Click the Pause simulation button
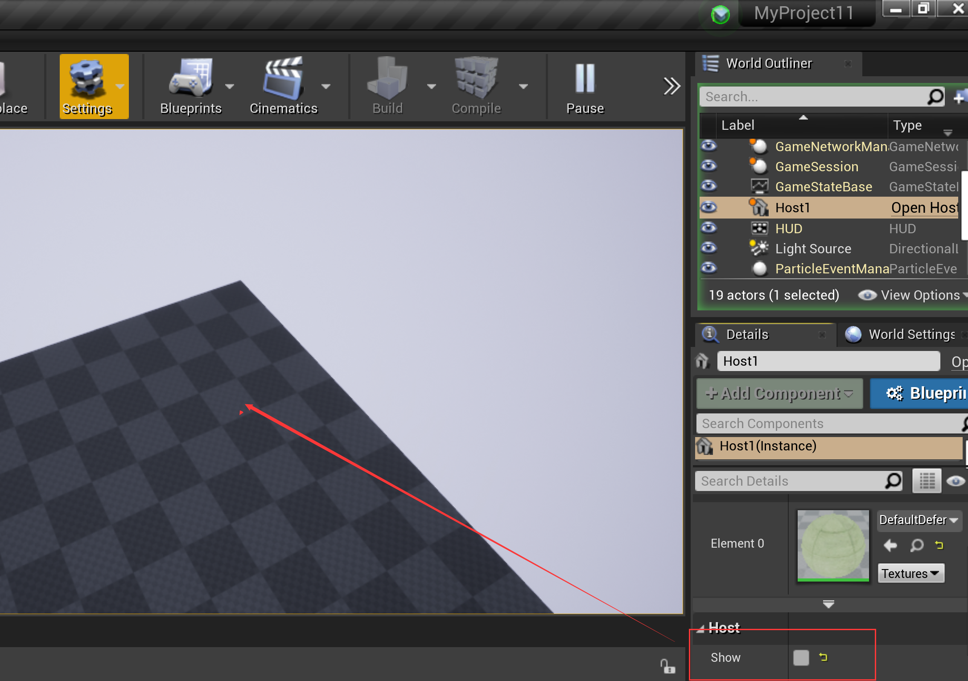Viewport: 968px width, 681px height. [x=585, y=86]
